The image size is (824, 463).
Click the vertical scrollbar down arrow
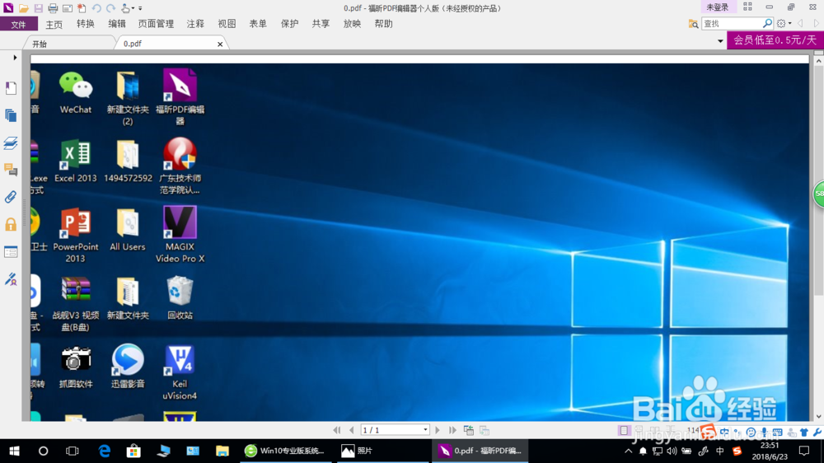point(818,417)
